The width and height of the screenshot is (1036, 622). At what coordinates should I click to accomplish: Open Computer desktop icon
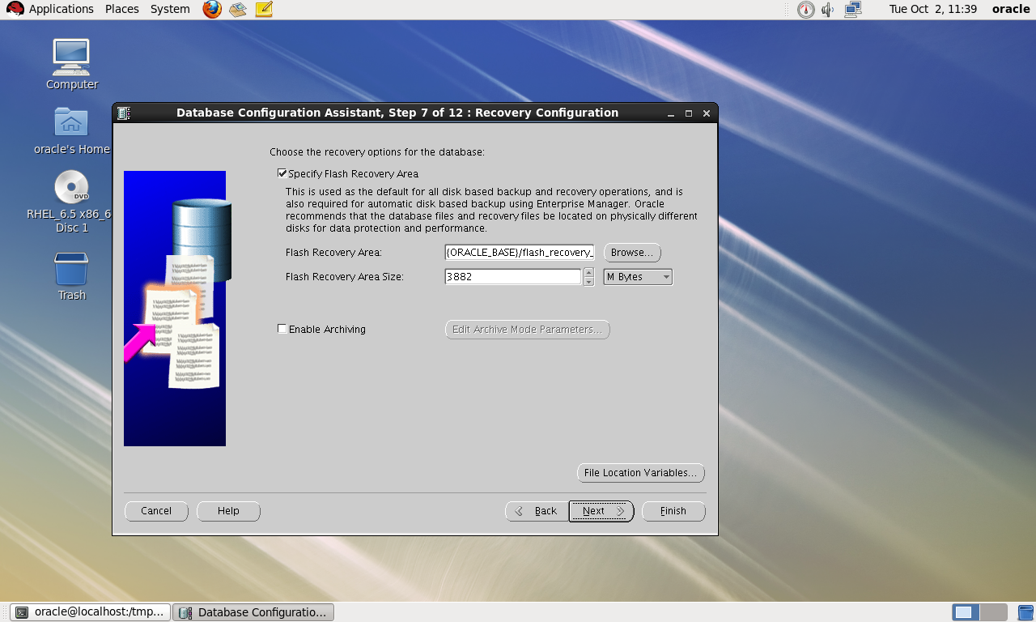point(71,57)
